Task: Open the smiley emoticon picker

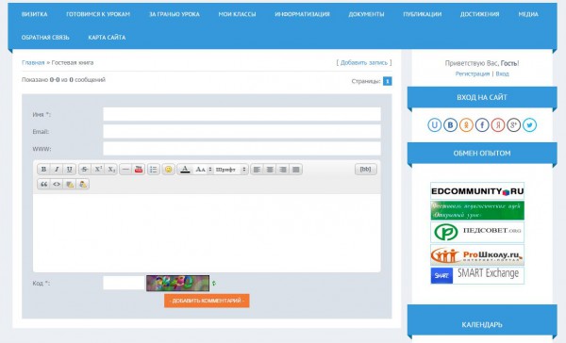Action: [168, 170]
